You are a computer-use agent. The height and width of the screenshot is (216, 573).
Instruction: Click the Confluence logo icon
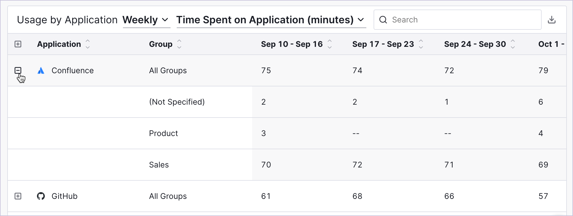(41, 70)
